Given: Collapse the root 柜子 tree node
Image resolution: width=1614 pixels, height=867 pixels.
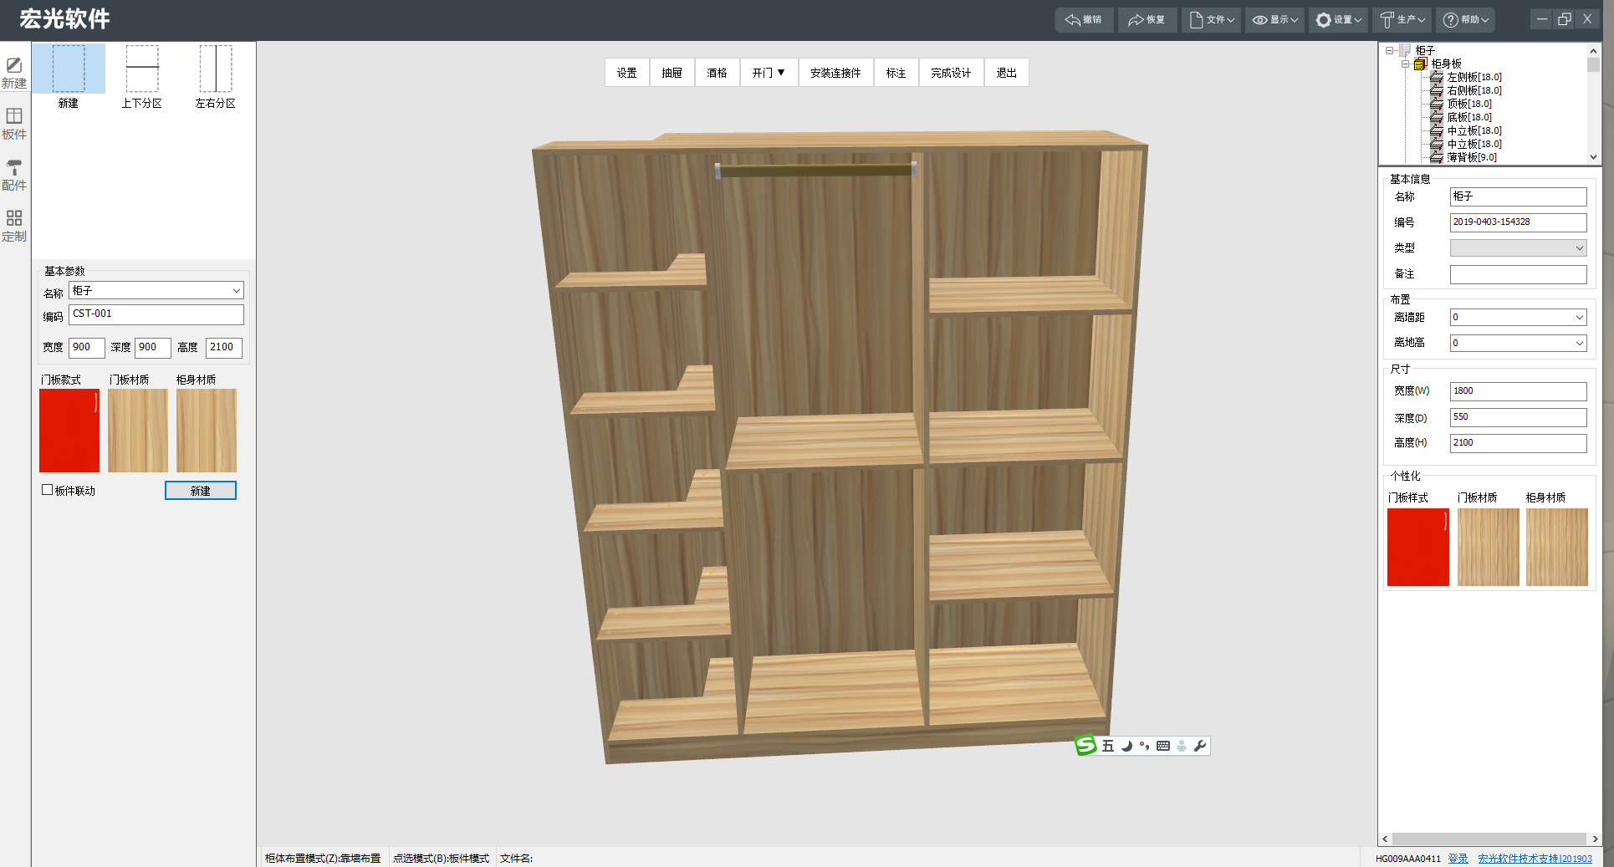Looking at the screenshot, I should point(1390,51).
